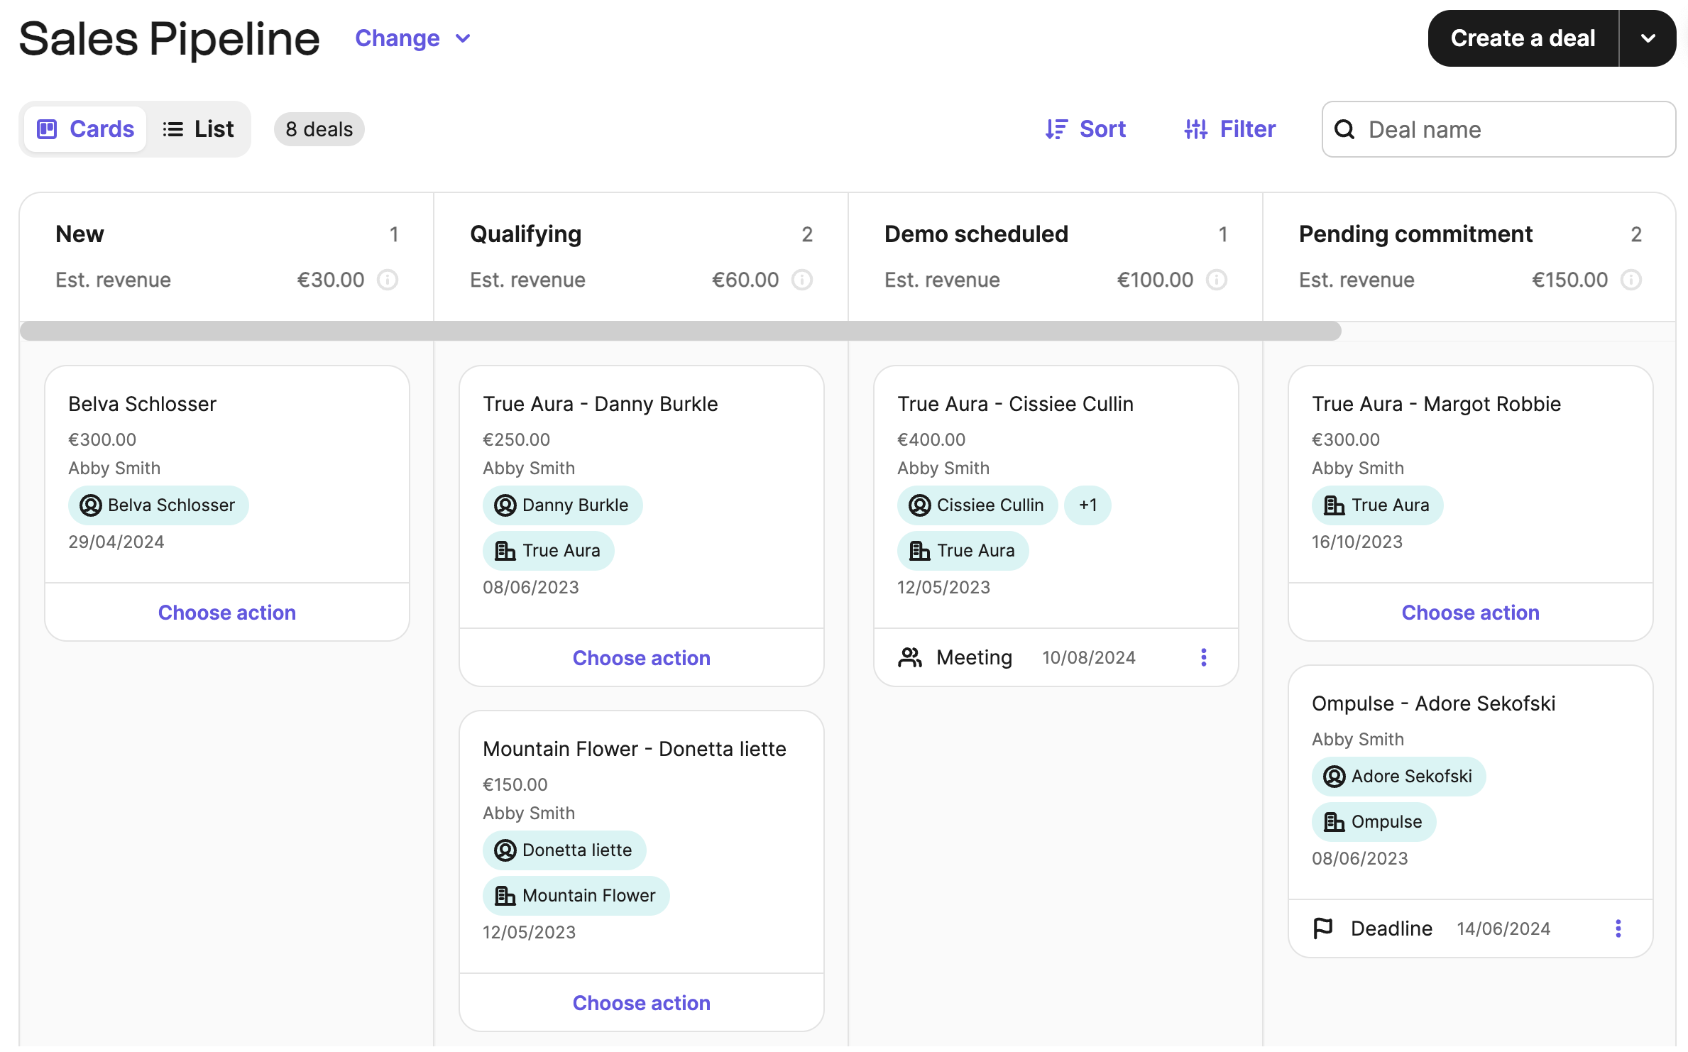Open the Donetta liette contact tag
The height and width of the screenshot is (1052, 1688).
(x=564, y=850)
